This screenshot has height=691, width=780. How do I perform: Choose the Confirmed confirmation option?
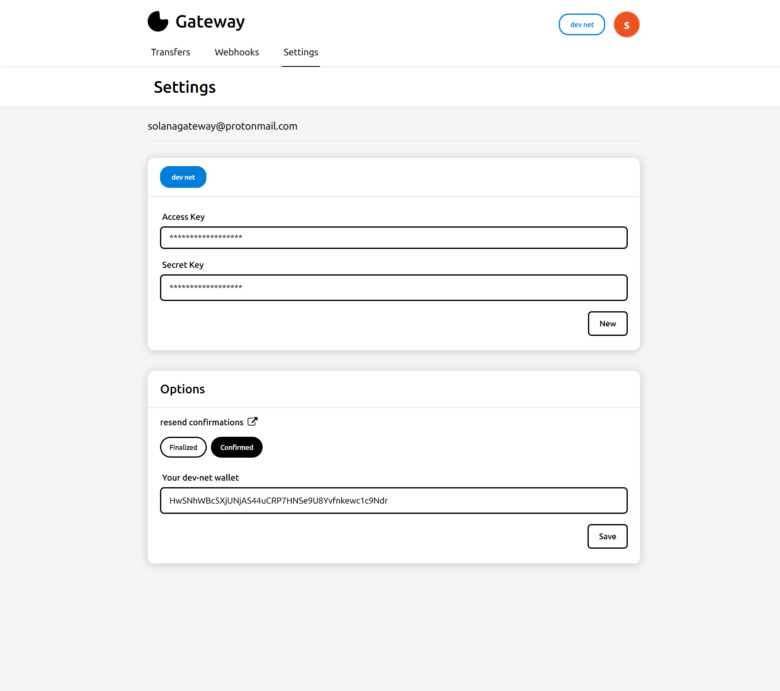tap(236, 447)
